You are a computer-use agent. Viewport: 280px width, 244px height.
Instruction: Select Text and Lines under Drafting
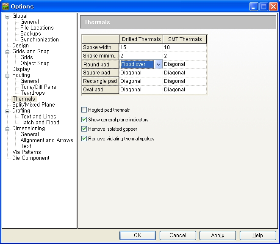point(38,116)
